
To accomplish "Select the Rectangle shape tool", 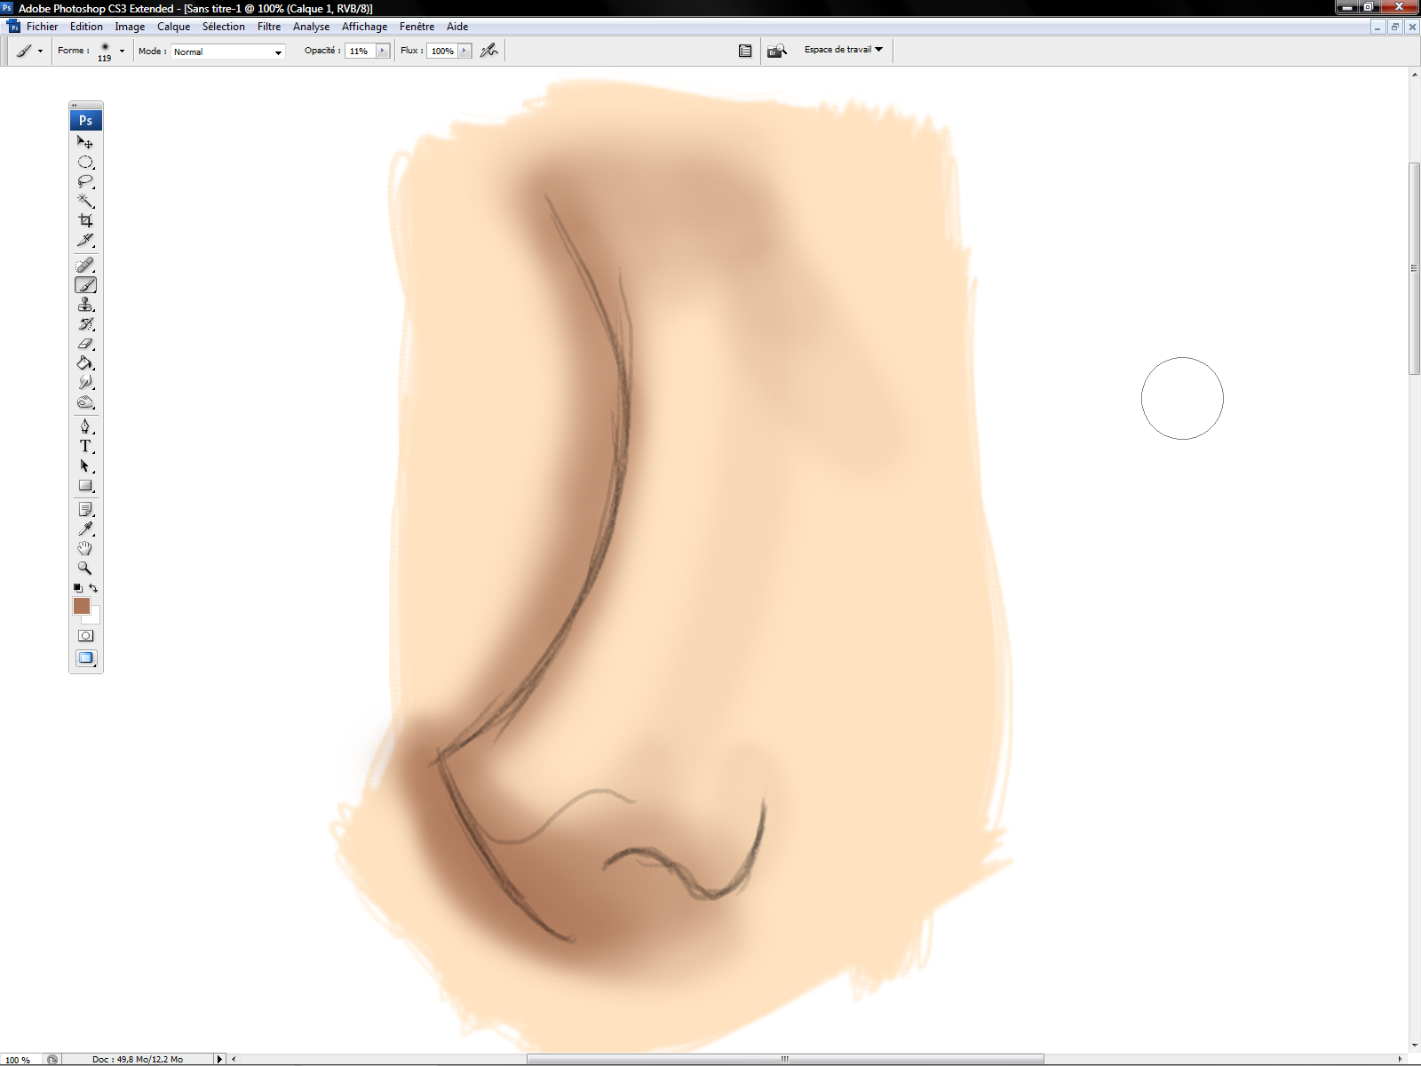I will (x=85, y=486).
